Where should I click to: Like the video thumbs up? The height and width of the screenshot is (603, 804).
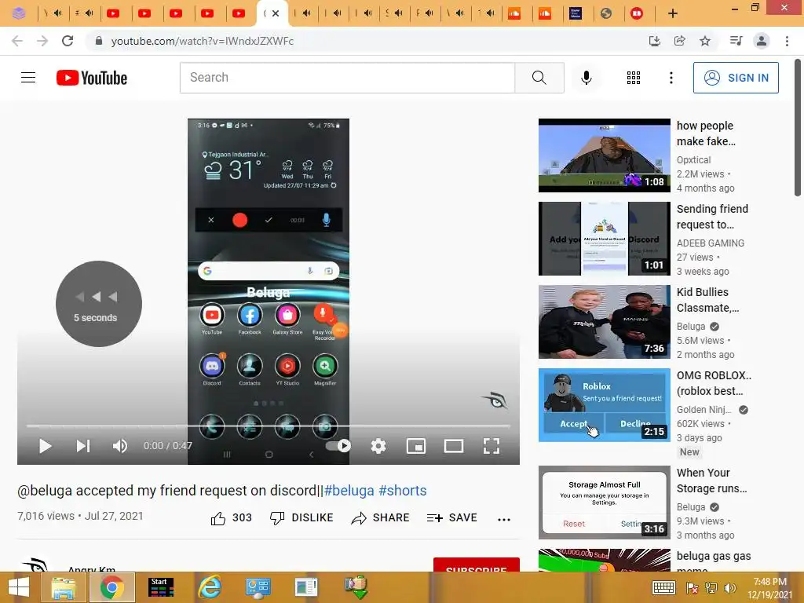pyautogui.click(x=231, y=518)
